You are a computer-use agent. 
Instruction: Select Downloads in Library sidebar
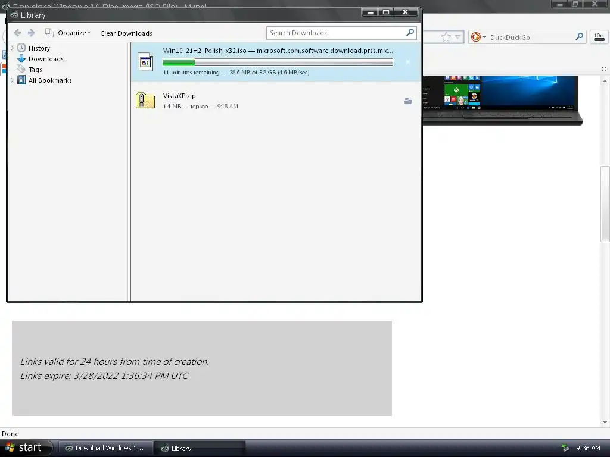[x=46, y=59]
